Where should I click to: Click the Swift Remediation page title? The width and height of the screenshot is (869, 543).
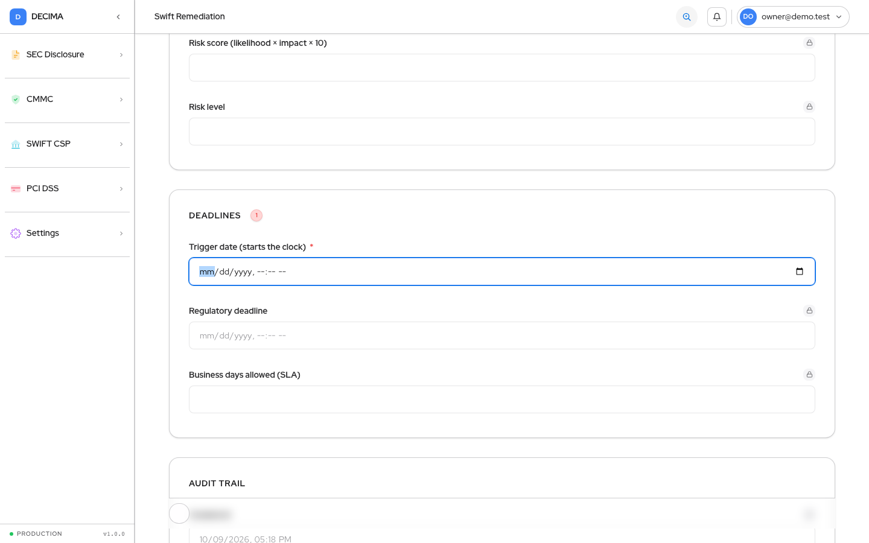pyautogui.click(x=189, y=17)
